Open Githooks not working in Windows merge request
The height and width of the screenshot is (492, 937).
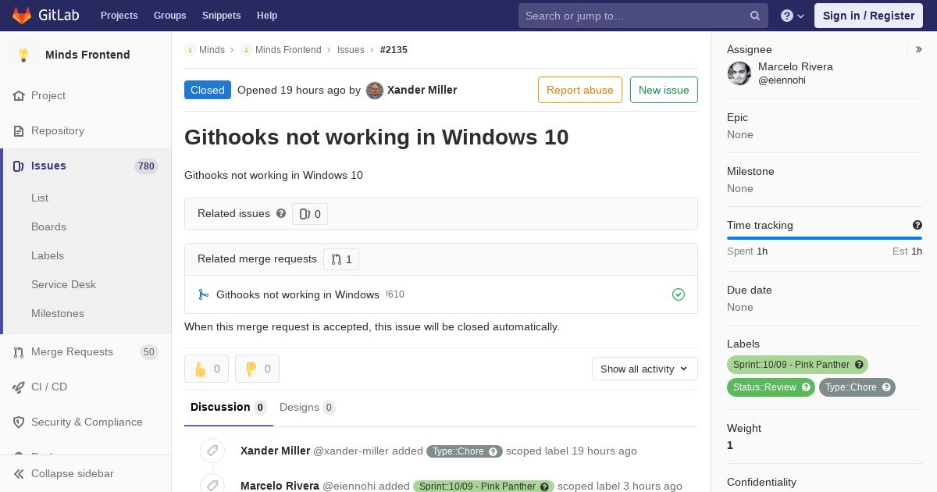297,294
